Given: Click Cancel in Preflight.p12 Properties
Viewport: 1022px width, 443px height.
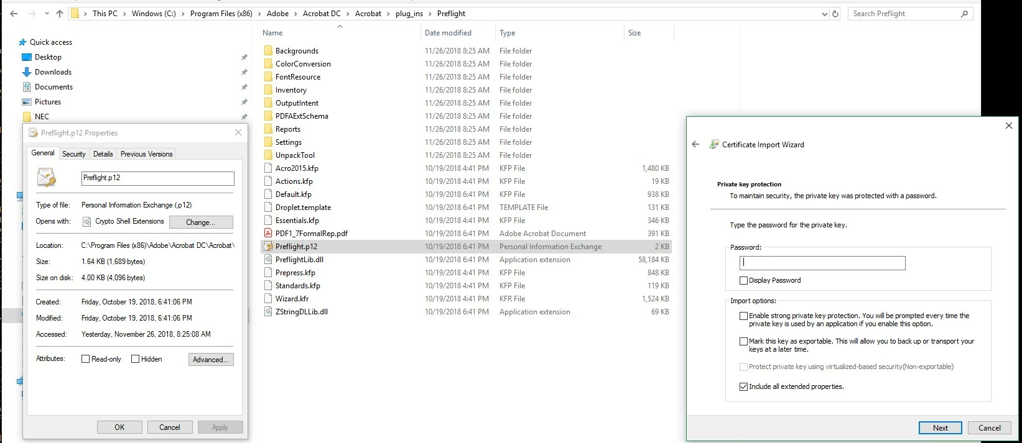Looking at the screenshot, I should [x=170, y=427].
